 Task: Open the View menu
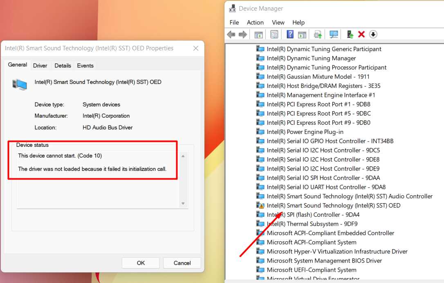click(278, 22)
